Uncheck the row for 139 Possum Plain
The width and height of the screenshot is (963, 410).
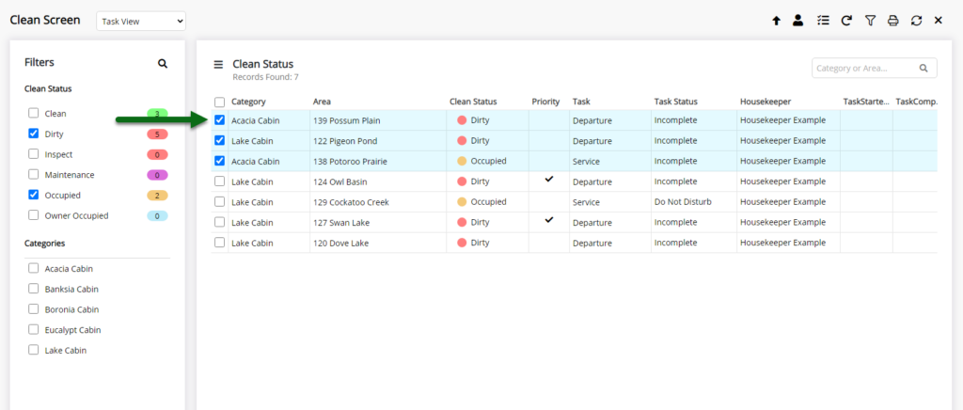click(220, 120)
